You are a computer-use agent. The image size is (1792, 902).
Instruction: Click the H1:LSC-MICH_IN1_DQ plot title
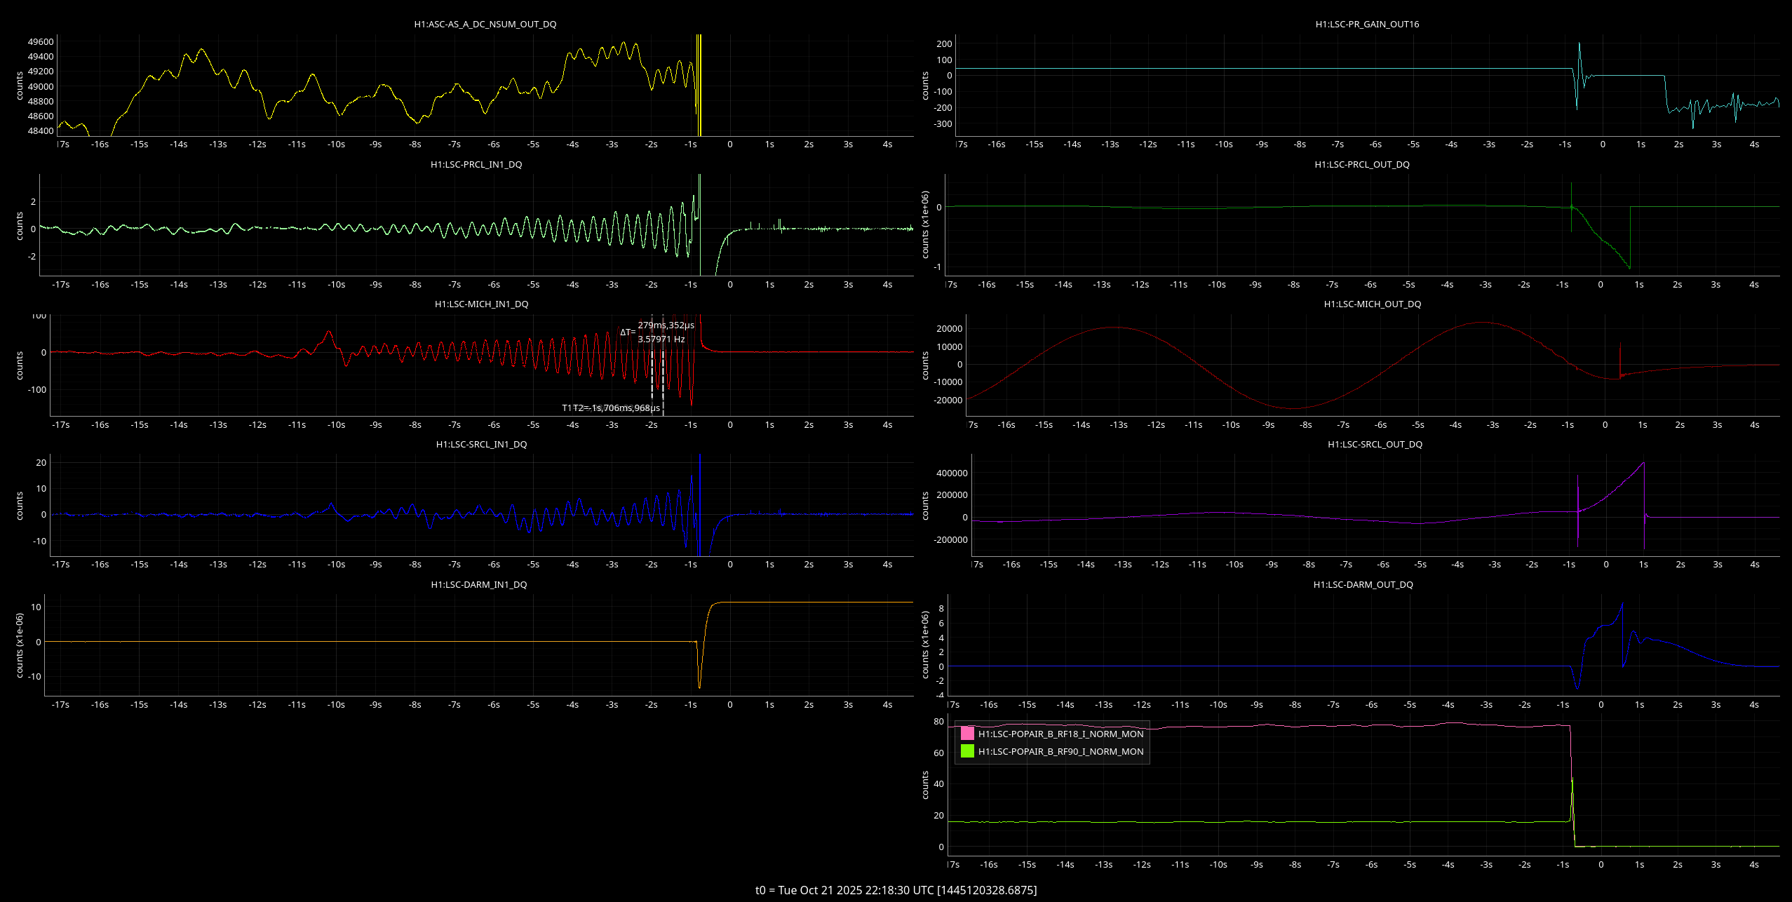[481, 304]
